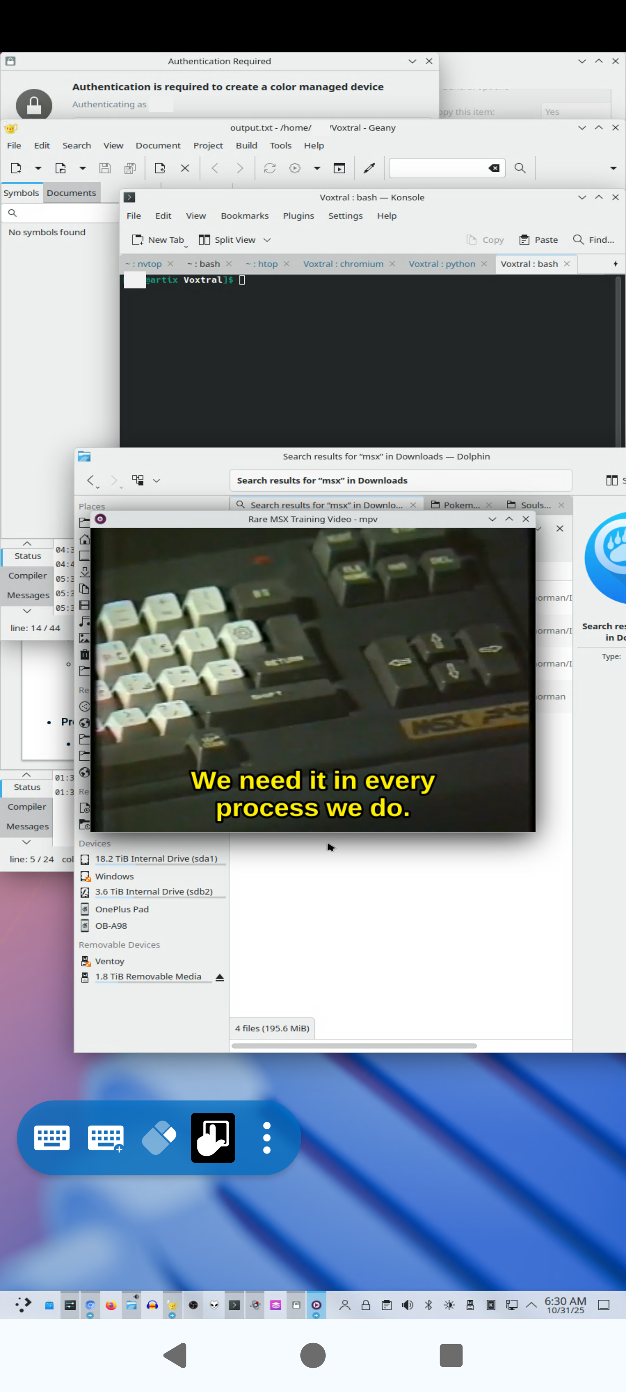Screen dimensions: 626x1392
Task: Expand Geany's new file dropdown arrow
Action: pos(38,169)
